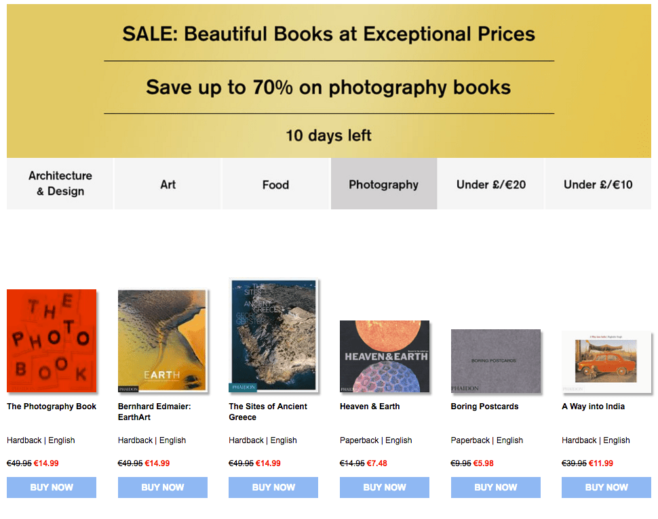This screenshot has height=519, width=658.
Task: Click The Photography Book cover image
Action: point(52,341)
